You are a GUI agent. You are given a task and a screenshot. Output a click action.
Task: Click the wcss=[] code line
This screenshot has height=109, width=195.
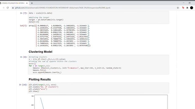32,64
